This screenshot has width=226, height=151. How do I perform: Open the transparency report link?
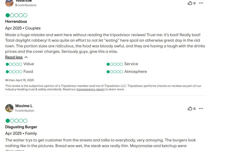tap(90, 89)
